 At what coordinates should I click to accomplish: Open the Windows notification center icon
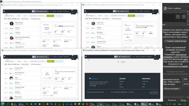[x=185, y=104]
